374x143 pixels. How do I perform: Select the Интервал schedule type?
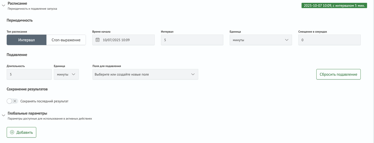[x=26, y=40]
